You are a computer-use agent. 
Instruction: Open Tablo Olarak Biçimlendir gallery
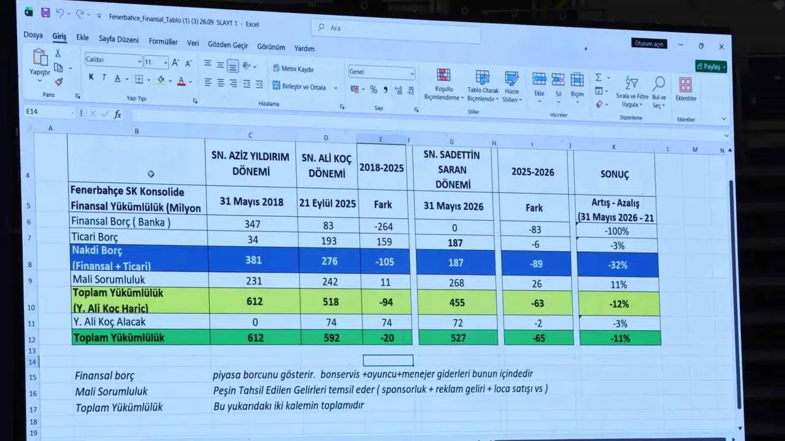tap(483, 86)
